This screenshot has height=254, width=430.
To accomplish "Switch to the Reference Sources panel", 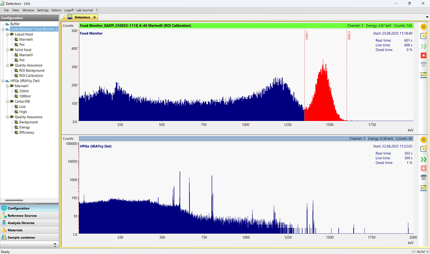I will point(22,216).
